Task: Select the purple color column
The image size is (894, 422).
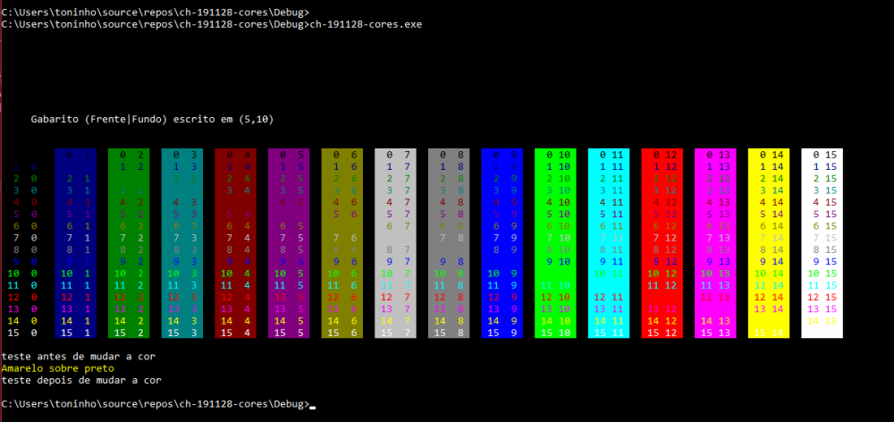Action: click(x=289, y=243)
